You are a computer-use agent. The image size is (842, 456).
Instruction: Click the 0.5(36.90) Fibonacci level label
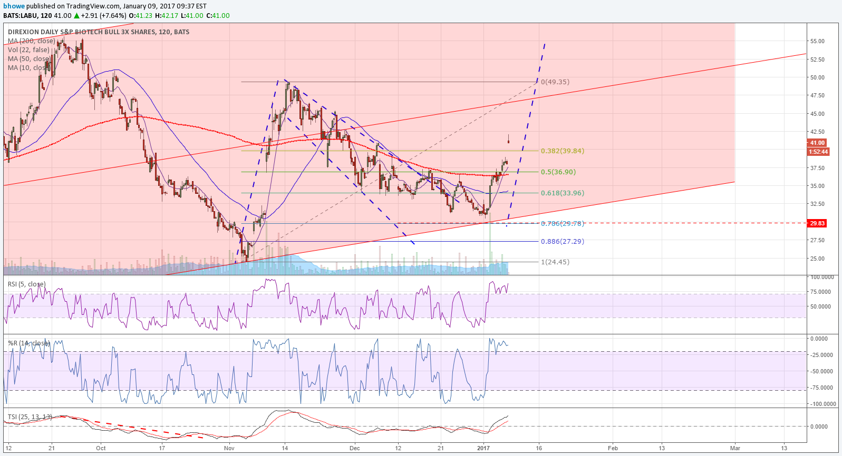558,172
